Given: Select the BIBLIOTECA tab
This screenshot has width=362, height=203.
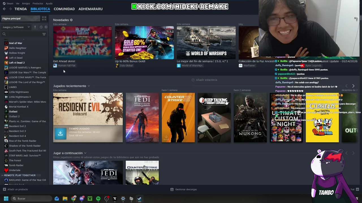Looking at the screenshot, I should tap(40, 9).
